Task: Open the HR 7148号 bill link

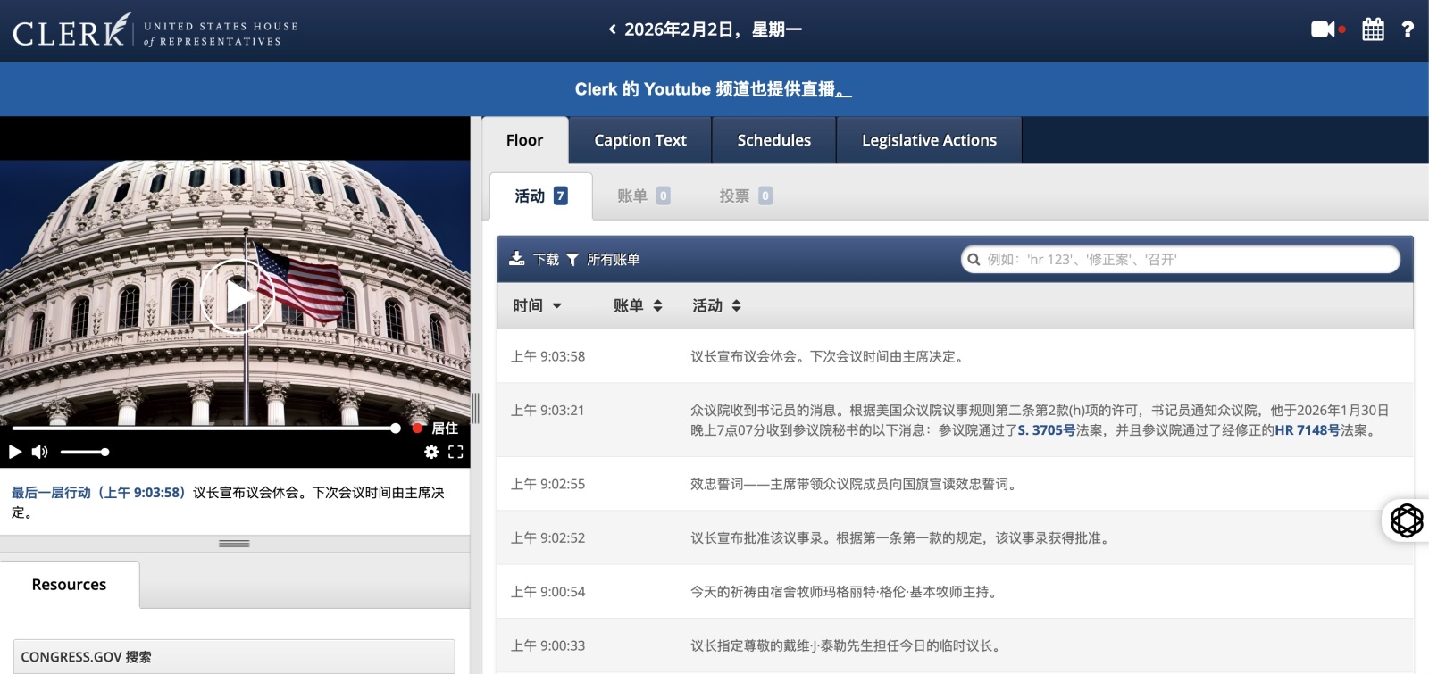Action: point(1308,430)
